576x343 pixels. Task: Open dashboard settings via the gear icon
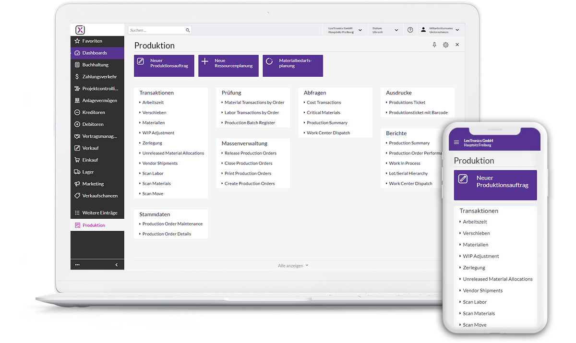(x=446, y=44)
